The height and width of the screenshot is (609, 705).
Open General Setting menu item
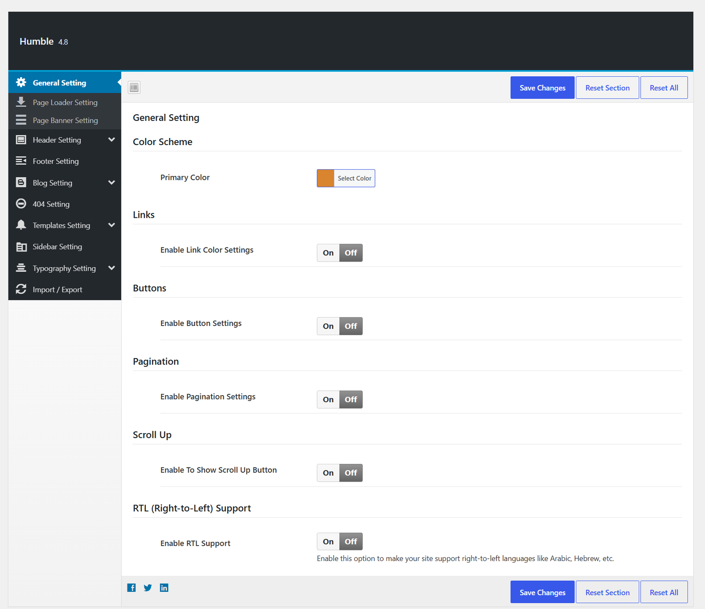tap(65, 82)
